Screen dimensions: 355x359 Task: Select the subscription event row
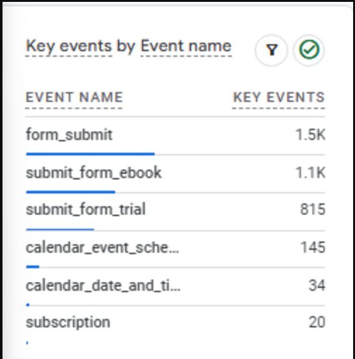[175, 326]
